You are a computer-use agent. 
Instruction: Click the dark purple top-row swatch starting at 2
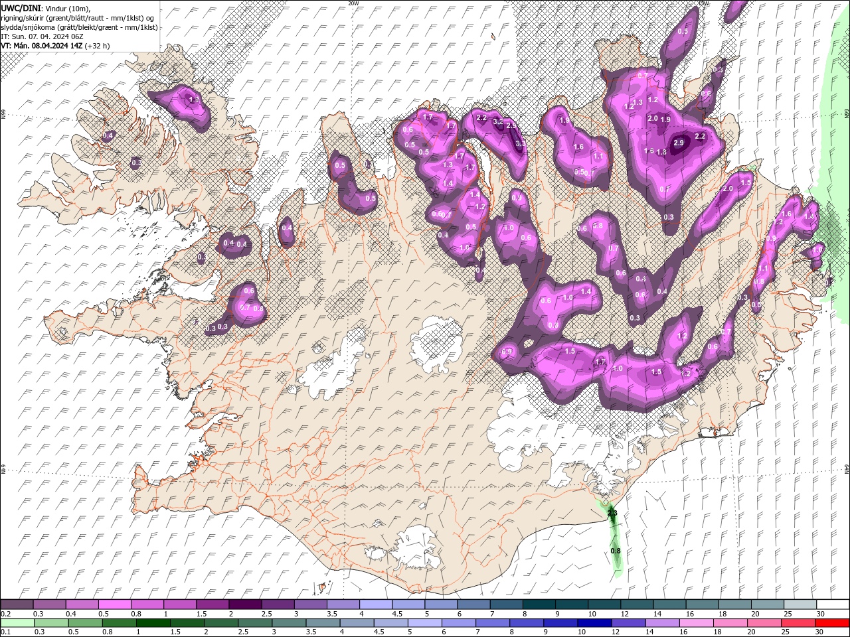click(245, 604)
